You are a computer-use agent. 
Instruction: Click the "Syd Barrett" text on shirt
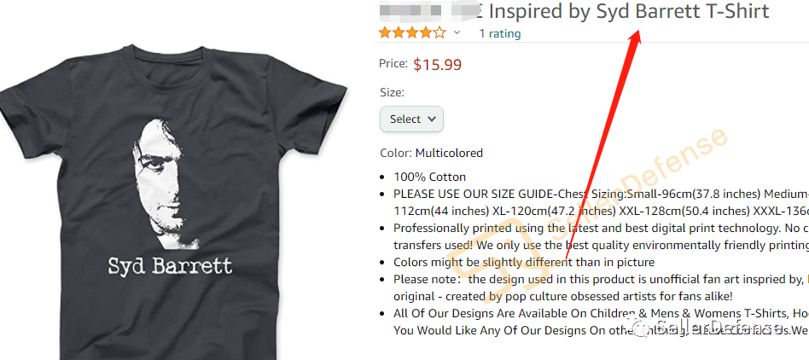coord(170,266)
